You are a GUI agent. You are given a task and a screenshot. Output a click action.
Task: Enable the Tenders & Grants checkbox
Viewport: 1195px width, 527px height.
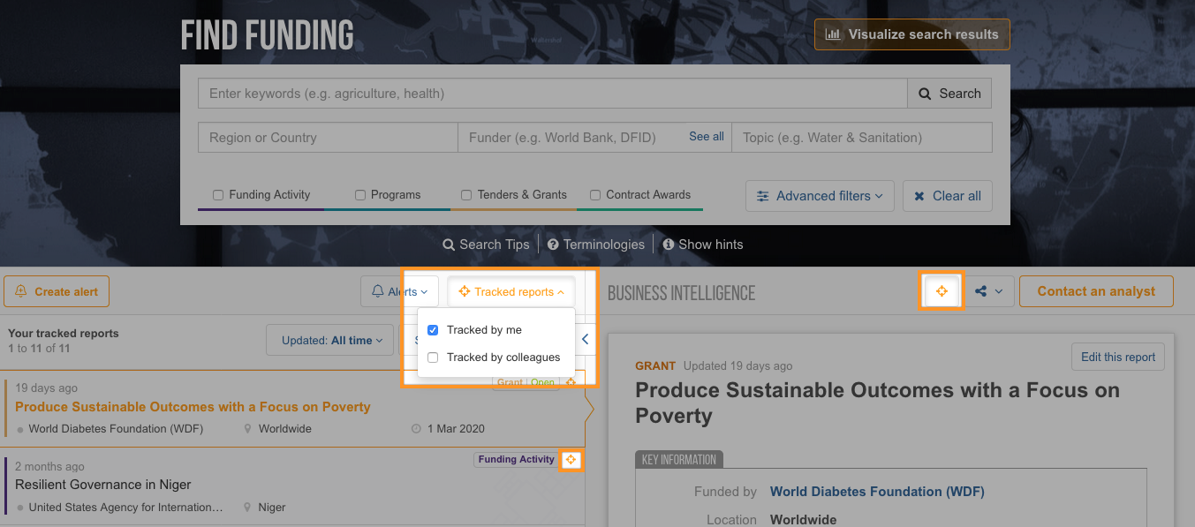pos(465,195)
